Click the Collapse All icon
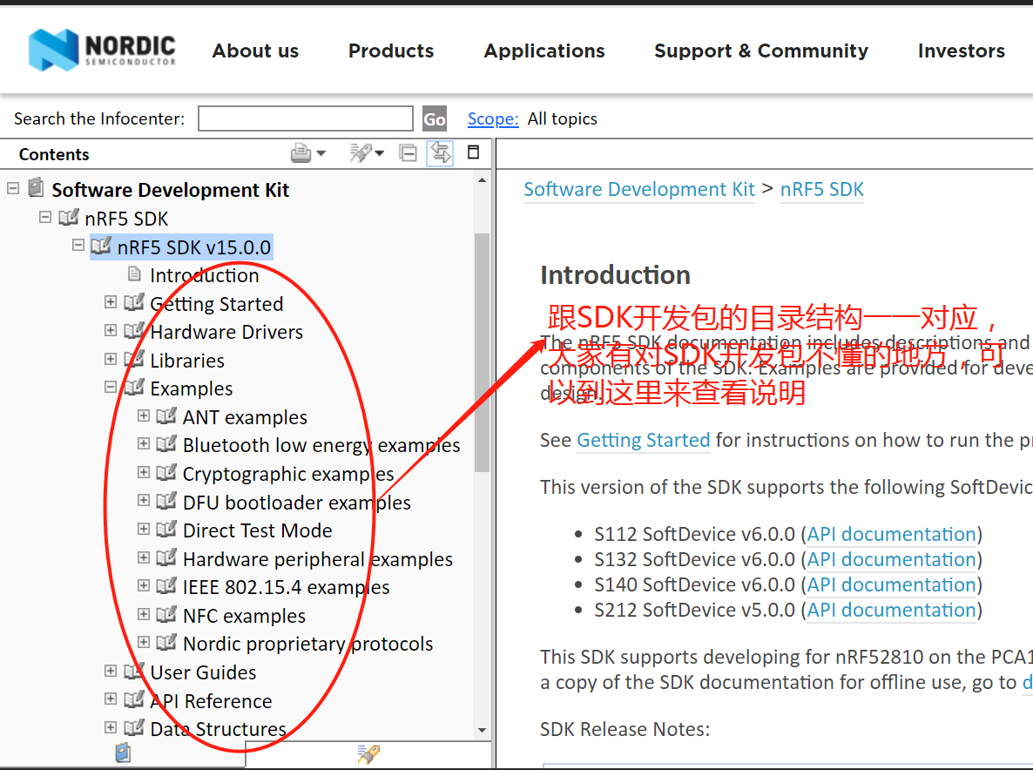The image size is (1033, 770). (x=408, y=152)
